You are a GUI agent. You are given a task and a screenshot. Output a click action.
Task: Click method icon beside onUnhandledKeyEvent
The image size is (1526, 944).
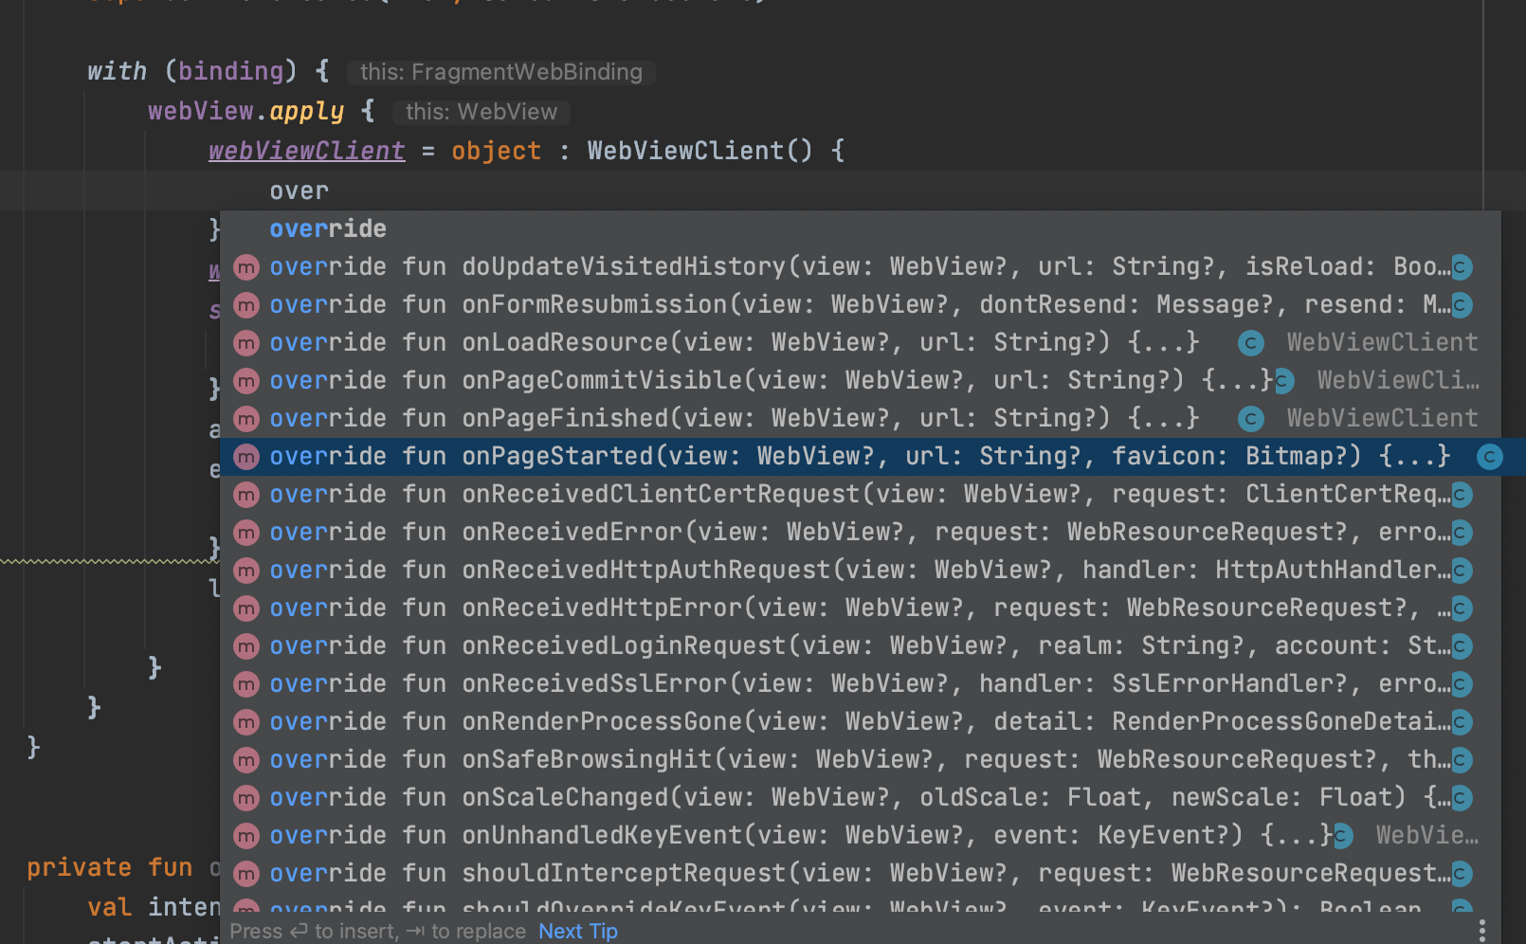(246, 836)
